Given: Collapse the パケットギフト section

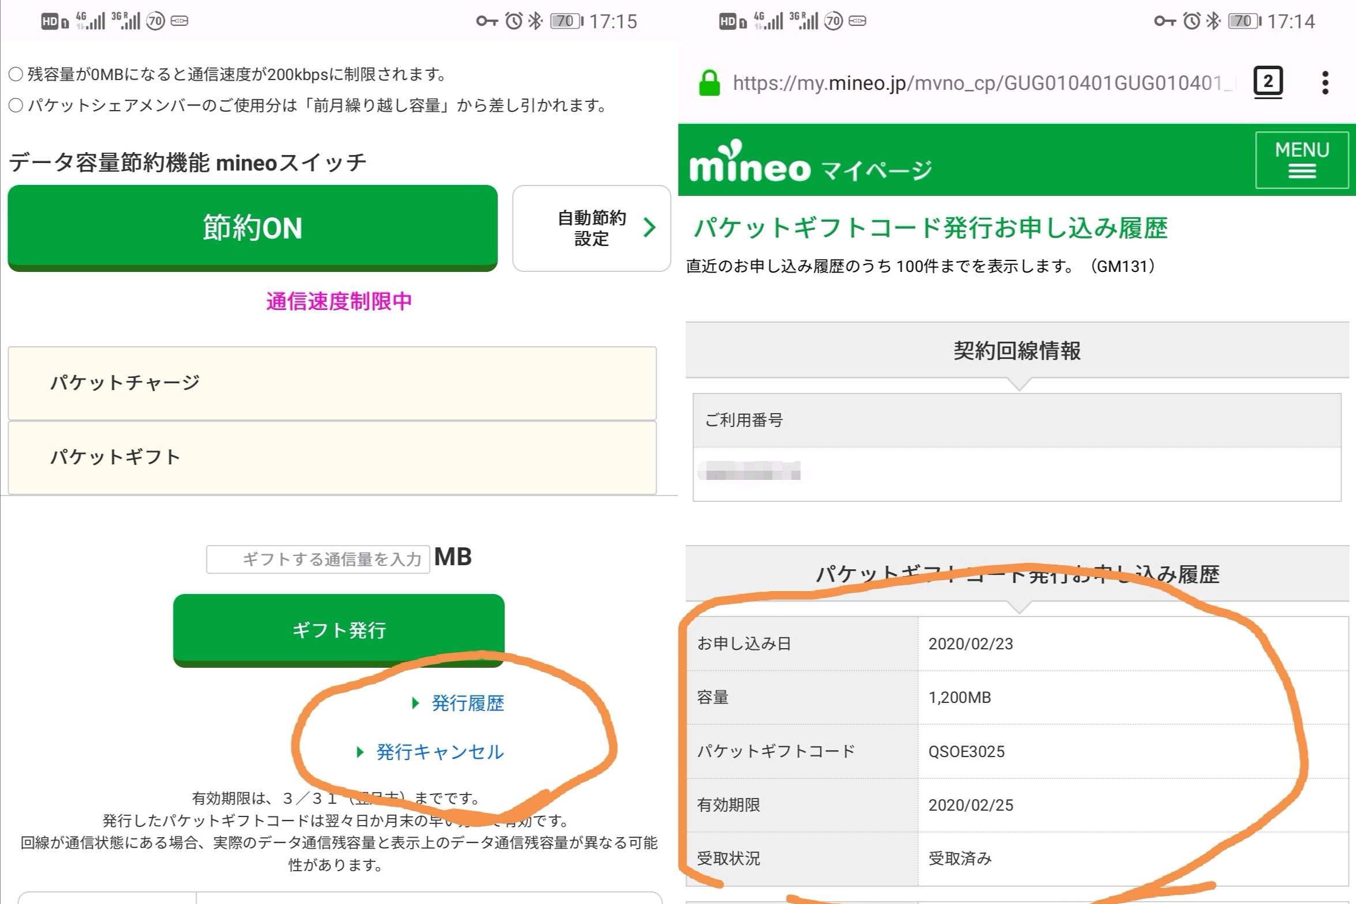Looking at the screenshot, I should pyautogui.click(x=332, y=457).
